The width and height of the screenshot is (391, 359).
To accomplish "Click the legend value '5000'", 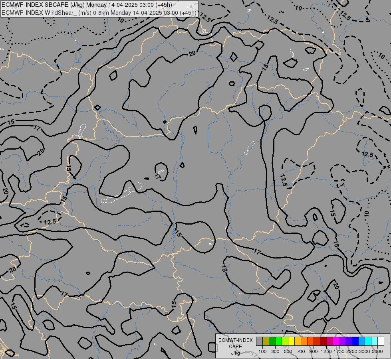I will (377, 351).
